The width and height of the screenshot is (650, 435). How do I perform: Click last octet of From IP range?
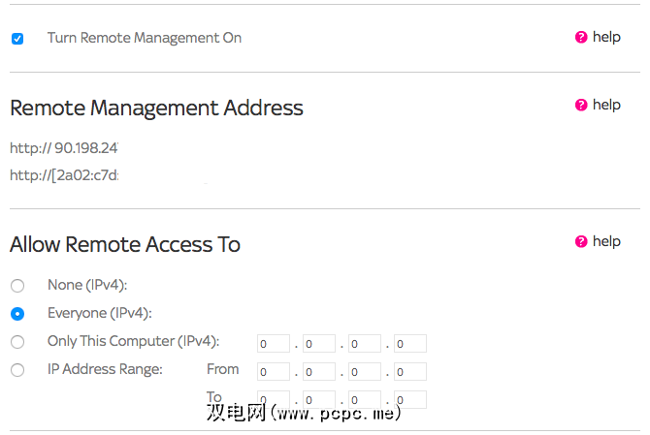(x=410, y=371)
